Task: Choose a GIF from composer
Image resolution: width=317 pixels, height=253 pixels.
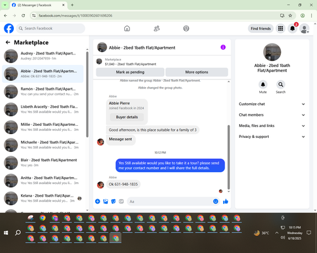Action: coord(121,201)
